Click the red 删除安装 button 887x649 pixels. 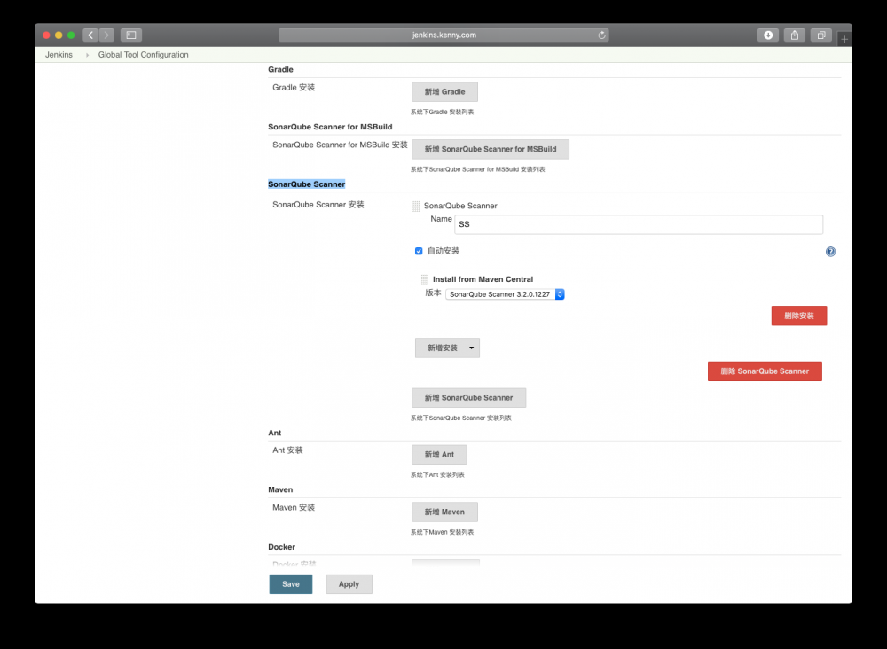[x=798, y=316]
